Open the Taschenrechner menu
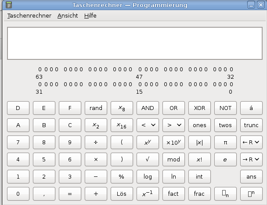 pos(29,16)
